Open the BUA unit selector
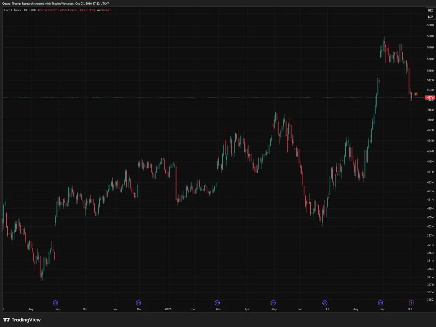This screenshot has width=436, height=327. coord(430,17)
